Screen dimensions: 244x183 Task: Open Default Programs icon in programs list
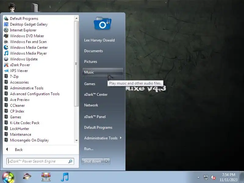tap(6, 19)
